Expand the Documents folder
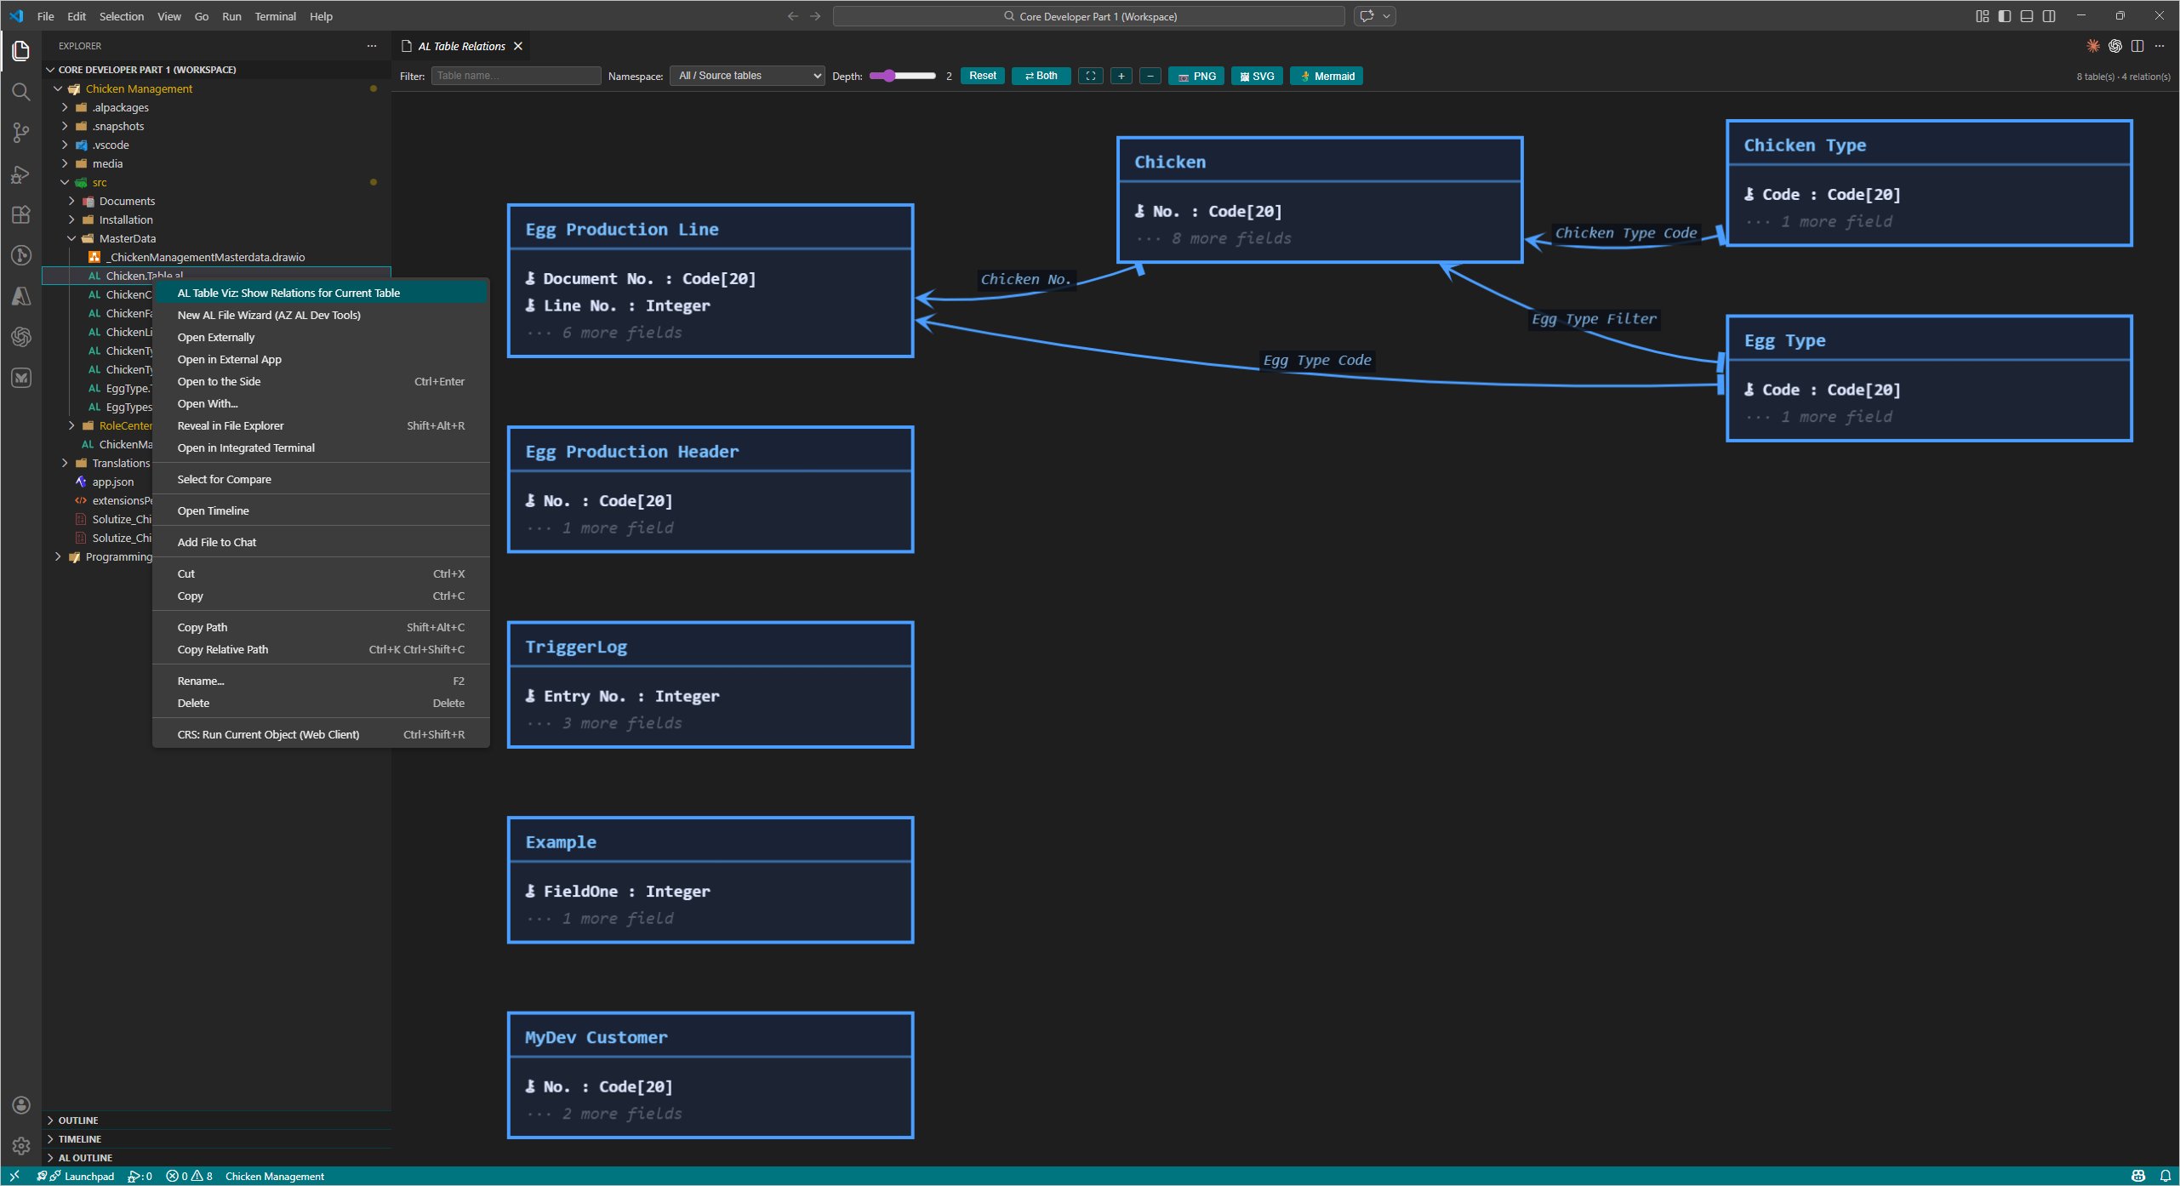2180x1186 pixels. pyautogui.click(x=127, y=201)
